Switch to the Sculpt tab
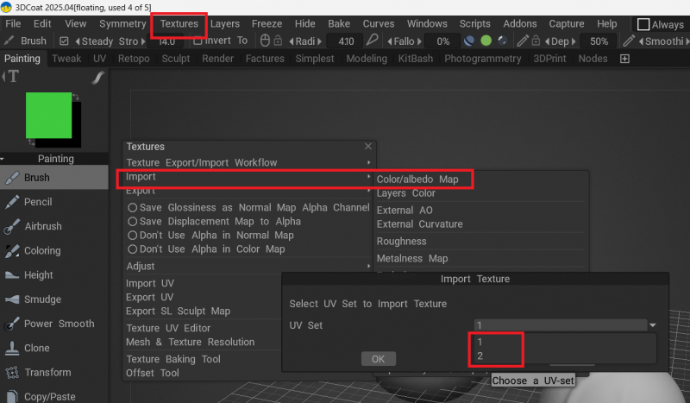The height and width of the screenshot is (403, 690). (176, 59)
